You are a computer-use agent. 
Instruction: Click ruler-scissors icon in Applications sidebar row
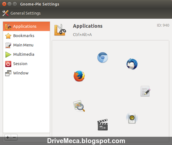pos(8,26)
